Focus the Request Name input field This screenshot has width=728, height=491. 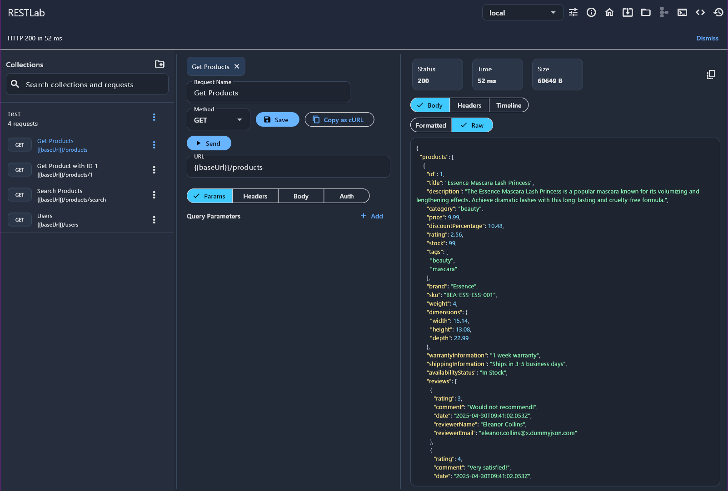269,93
